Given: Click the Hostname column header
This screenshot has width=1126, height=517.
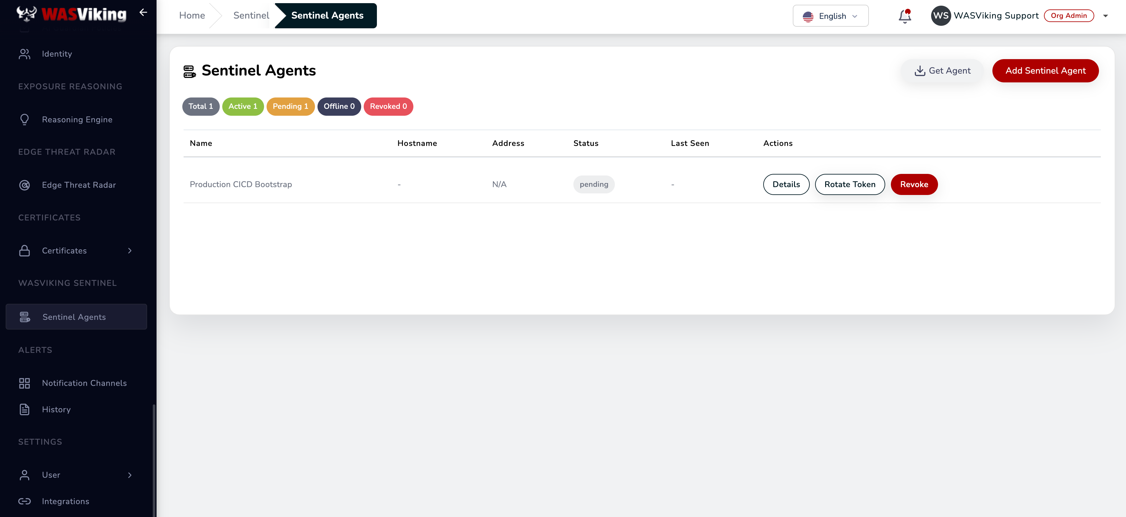Looking at the screenshot, I should click(417, 143).
